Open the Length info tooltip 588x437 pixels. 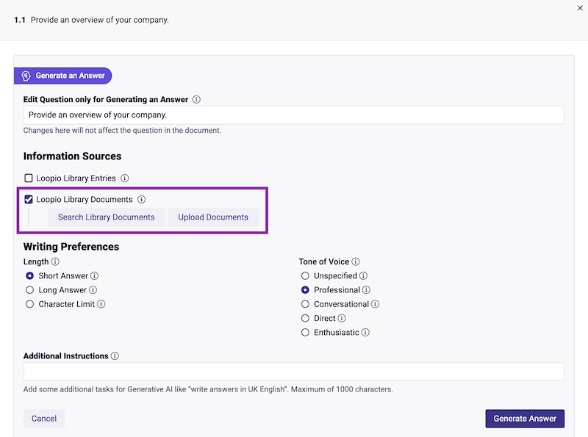(55, 261)
